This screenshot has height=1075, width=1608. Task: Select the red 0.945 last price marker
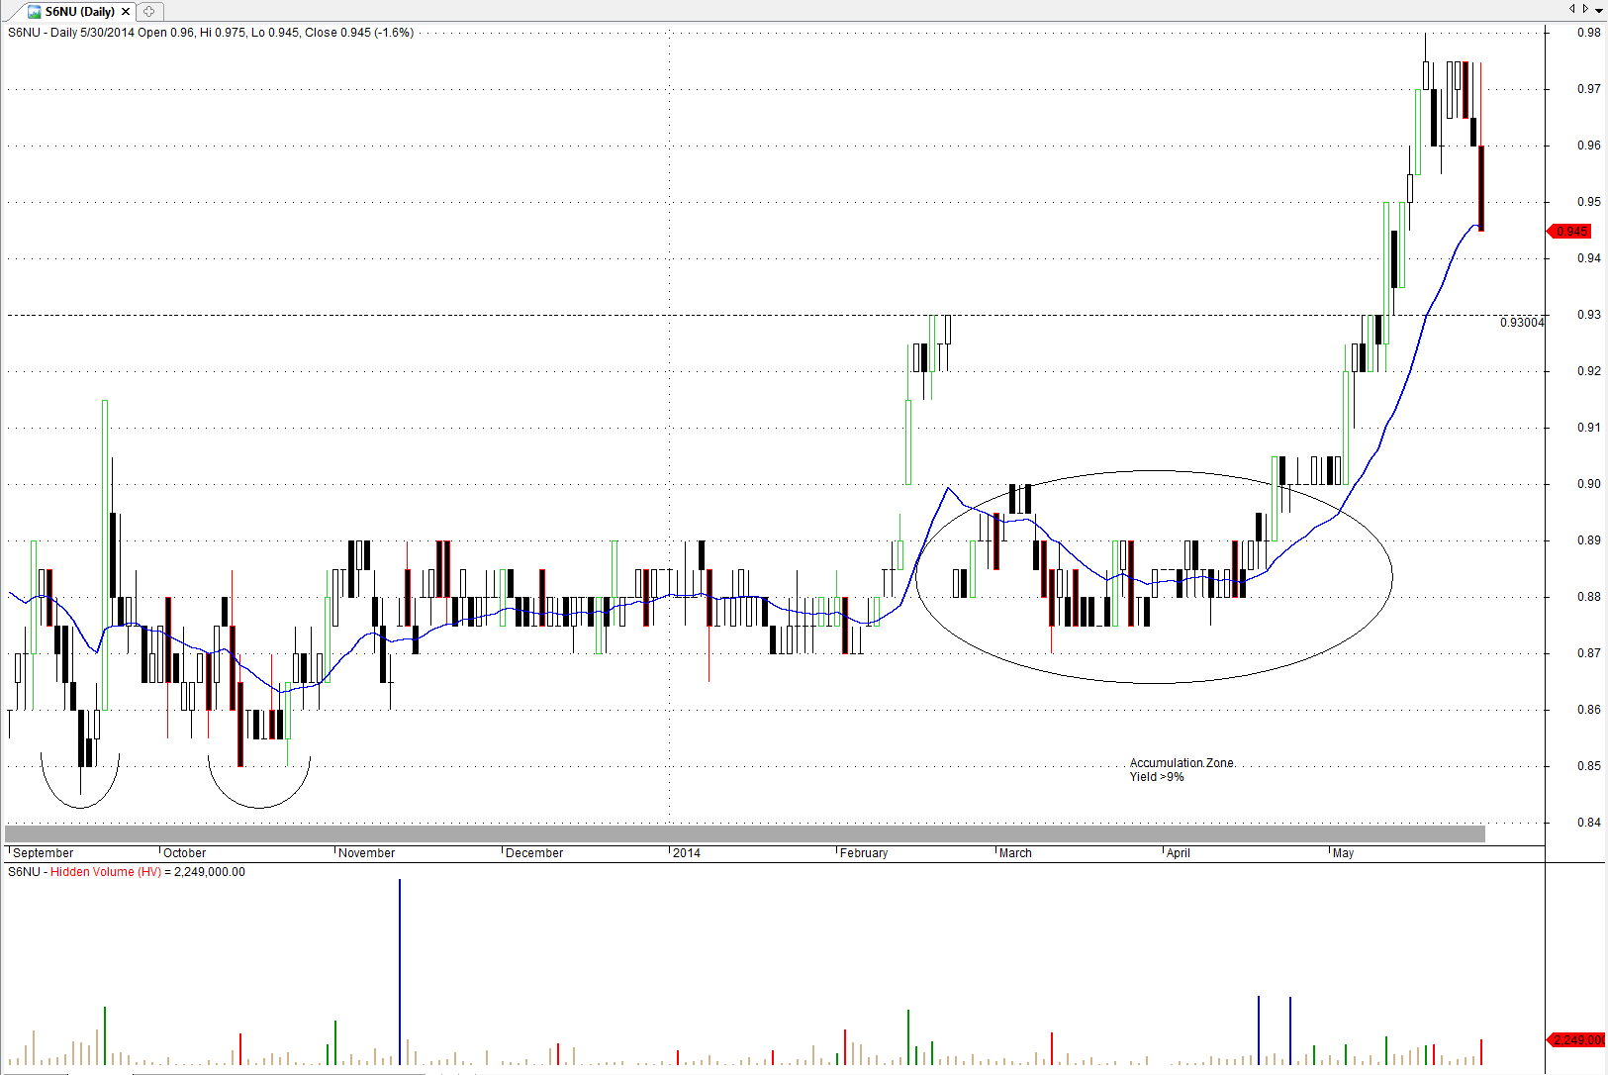click(x=1569, y=232)
